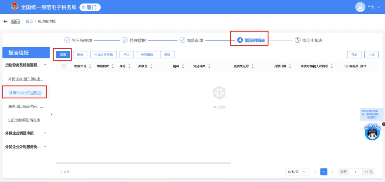Expand the user account dropdown arrow

[x=378, y=7]
